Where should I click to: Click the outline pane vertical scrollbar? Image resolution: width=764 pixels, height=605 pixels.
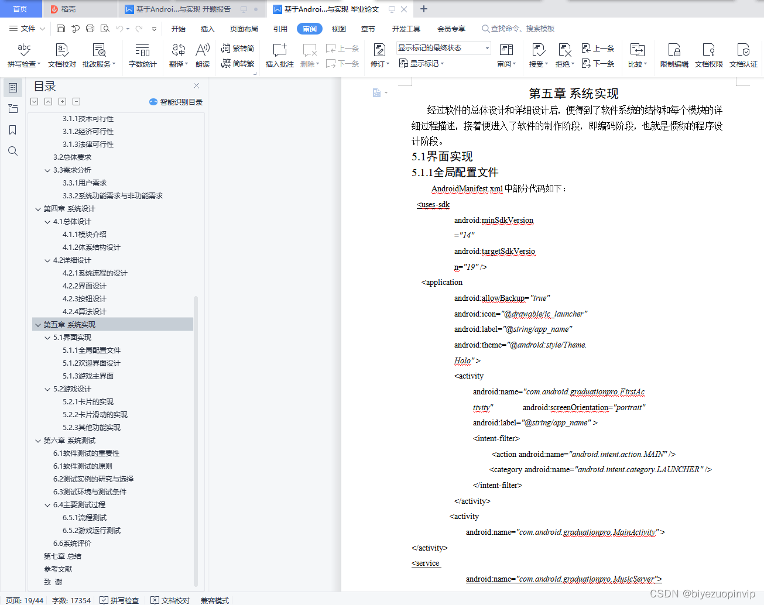point(196,441)
